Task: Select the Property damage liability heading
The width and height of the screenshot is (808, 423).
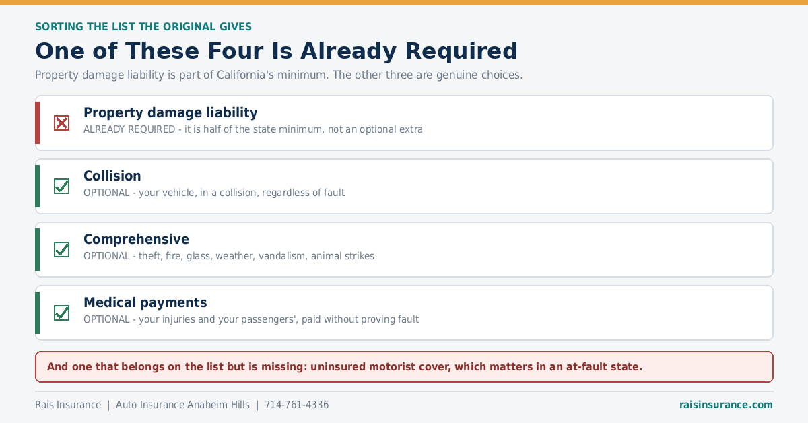Action: 170,112
